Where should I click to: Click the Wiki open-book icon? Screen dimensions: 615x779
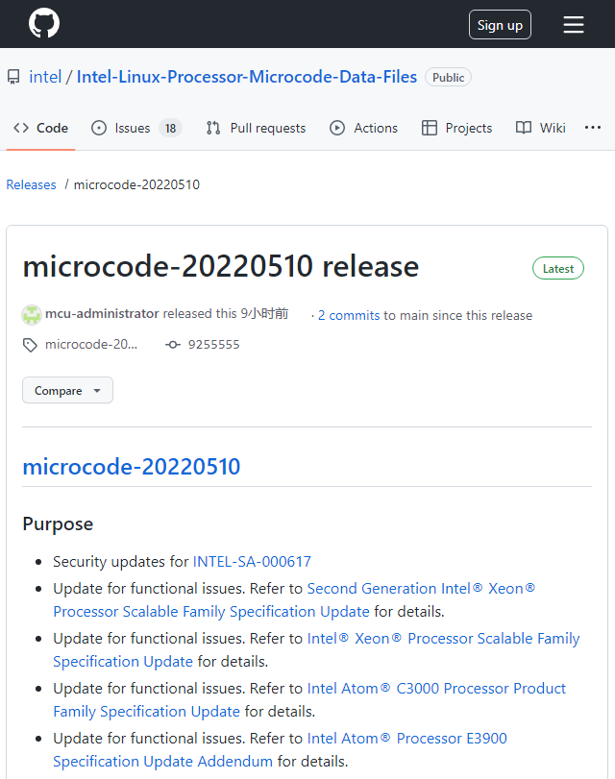(524, 128)
